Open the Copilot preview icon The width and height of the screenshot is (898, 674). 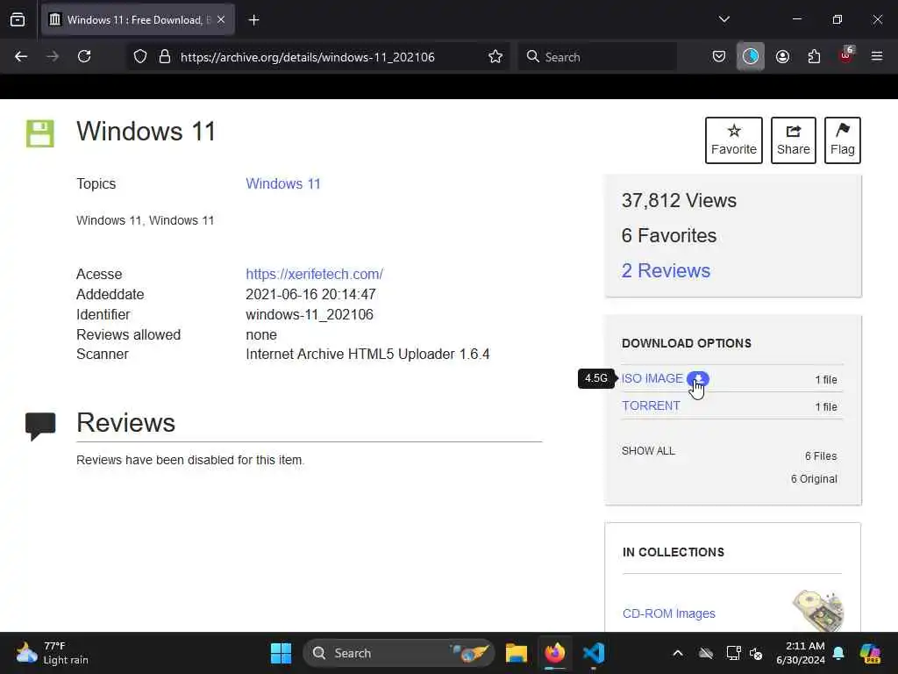[870, 653]
